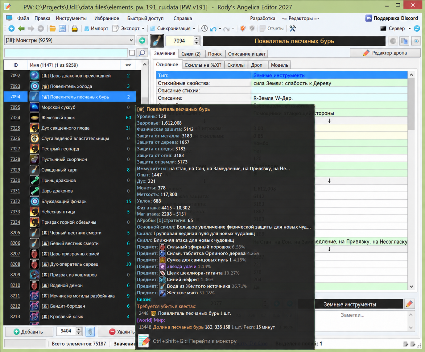The height and width of the screenshot is (352, 425).
Task: Open the Справка menu
Action: point(183,18)
